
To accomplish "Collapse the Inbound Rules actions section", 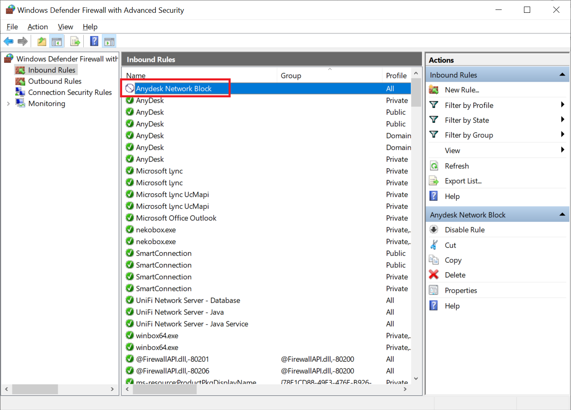I will click(x=562, y=75).
